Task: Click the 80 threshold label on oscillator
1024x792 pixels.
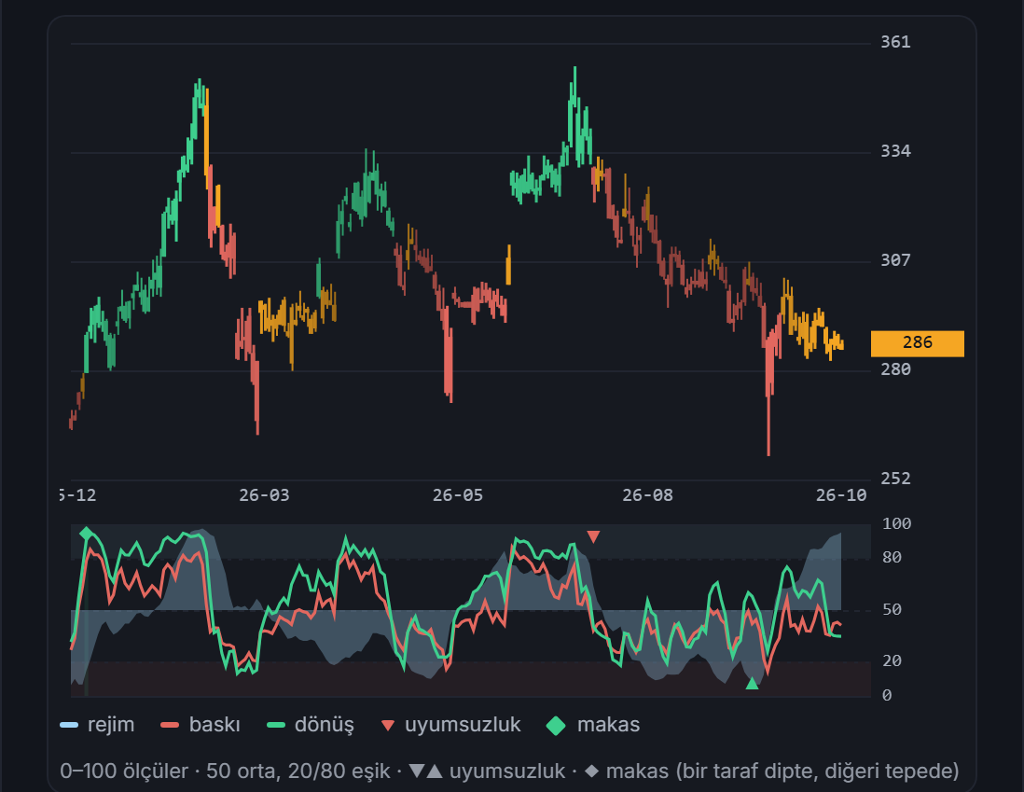Action: coord(893,558)
